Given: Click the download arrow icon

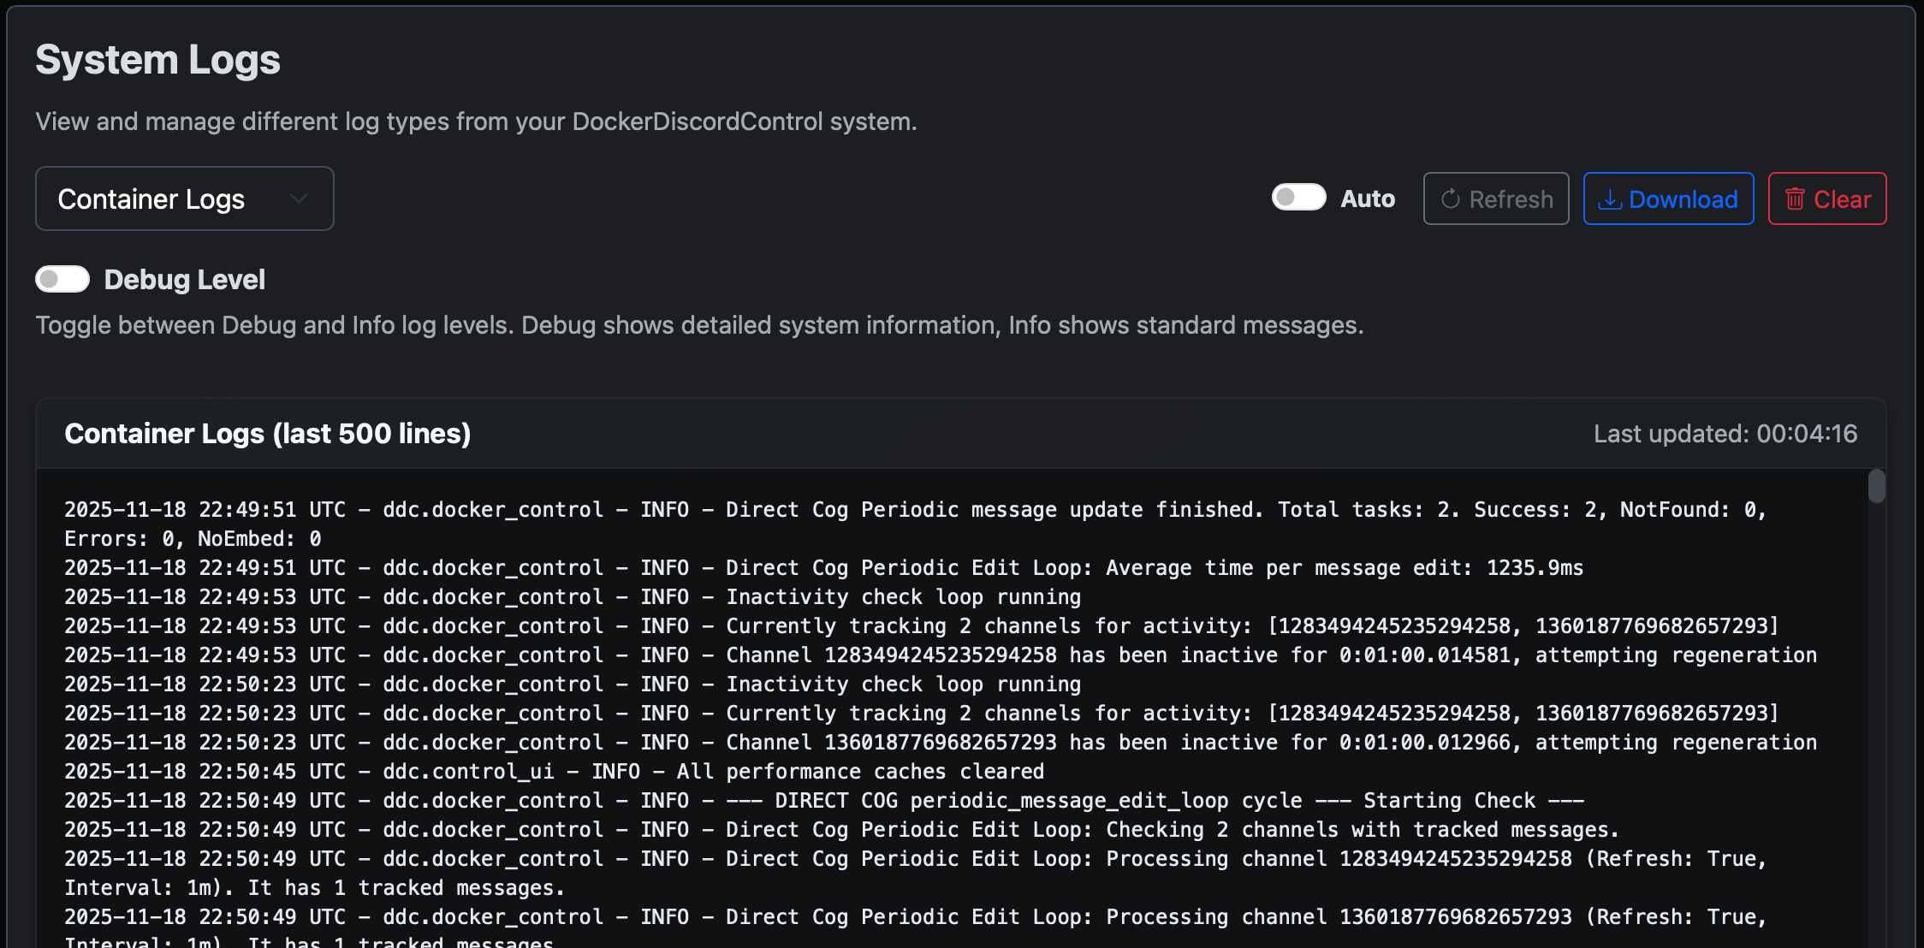Looking at the screenshot, I should pyautogui.click(x=1612, y=198).
